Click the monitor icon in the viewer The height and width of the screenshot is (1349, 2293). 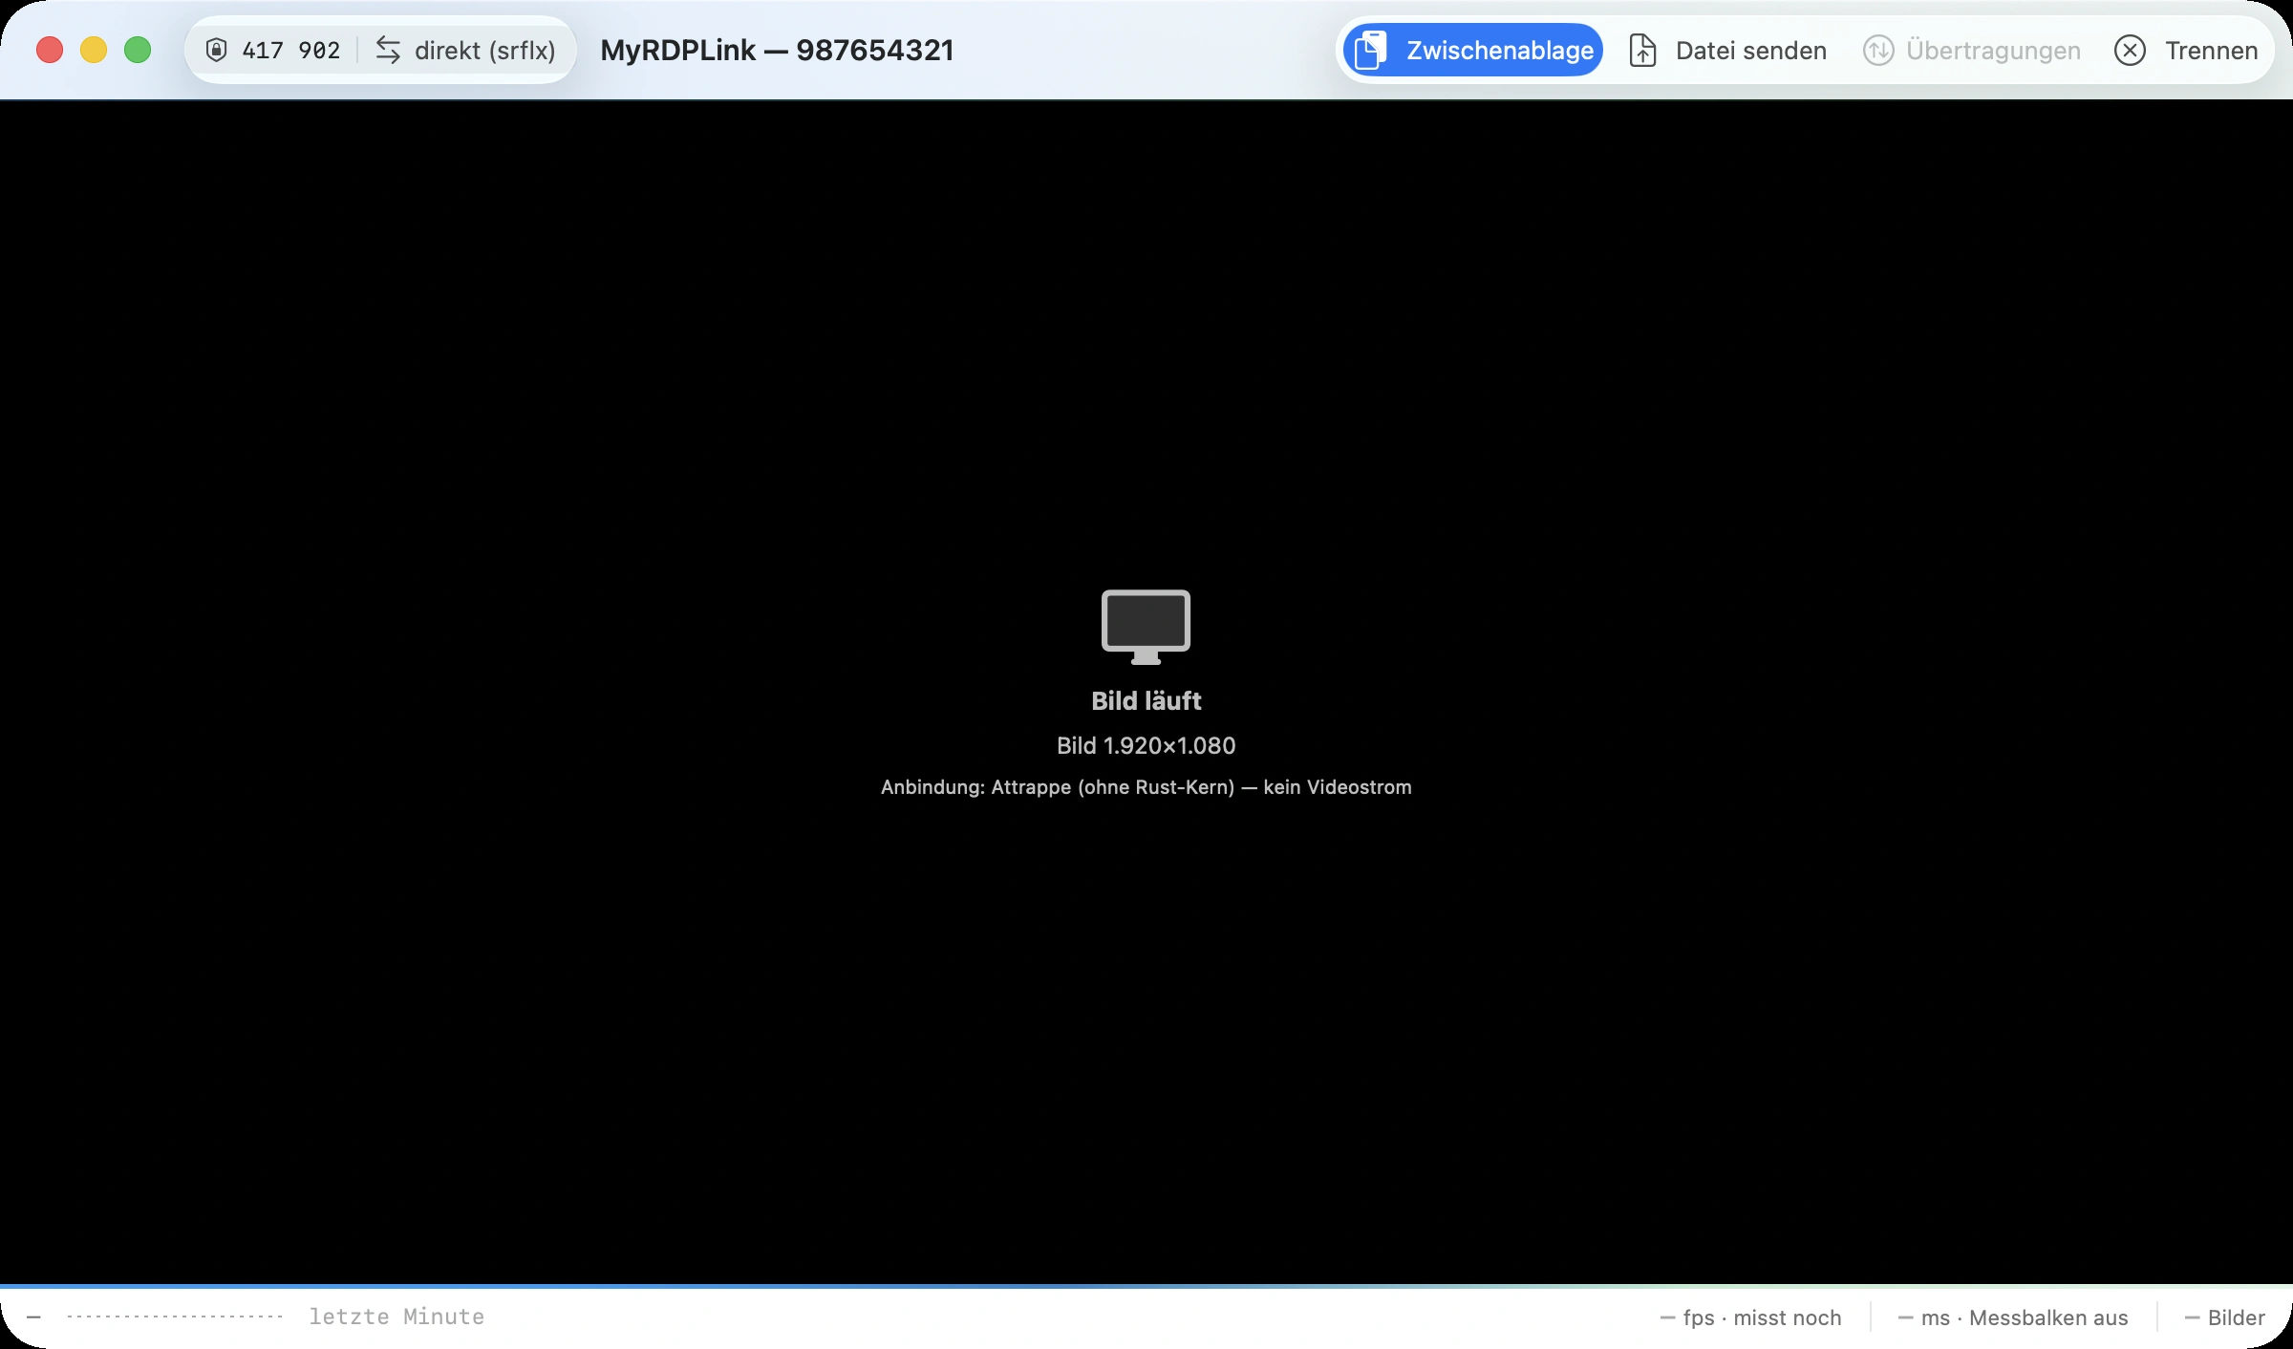[x=1146, y=627]
